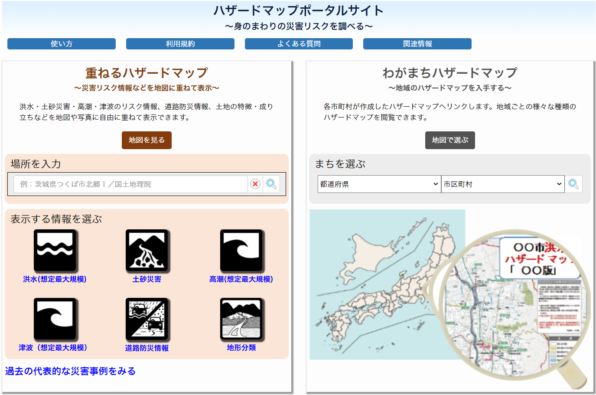Image resolution: width=596 pixels, height=395 pixels.
Task: Select the landslide (土砂災害) icon
Action: (147, 251)
